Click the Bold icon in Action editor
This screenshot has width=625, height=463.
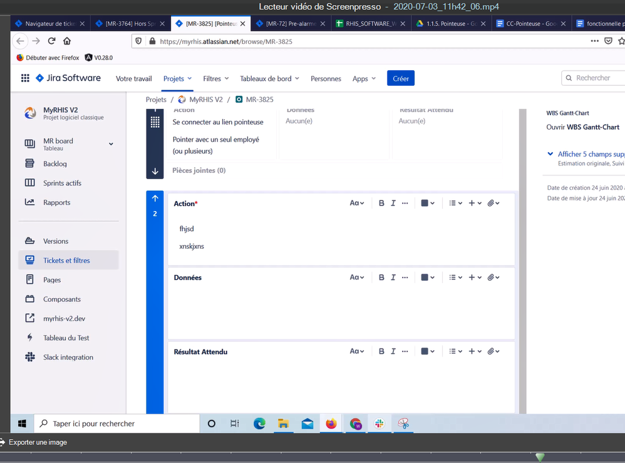(381, 203)
